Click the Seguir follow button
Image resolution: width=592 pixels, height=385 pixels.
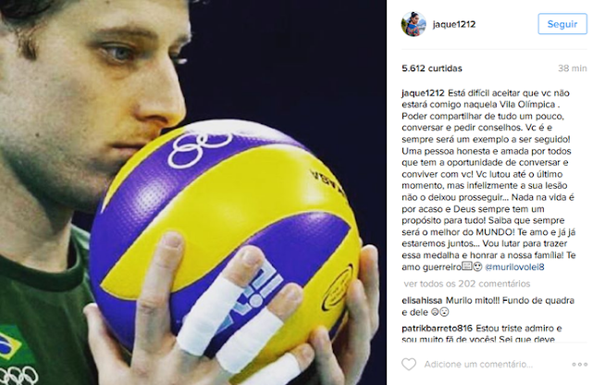[562, 24]
